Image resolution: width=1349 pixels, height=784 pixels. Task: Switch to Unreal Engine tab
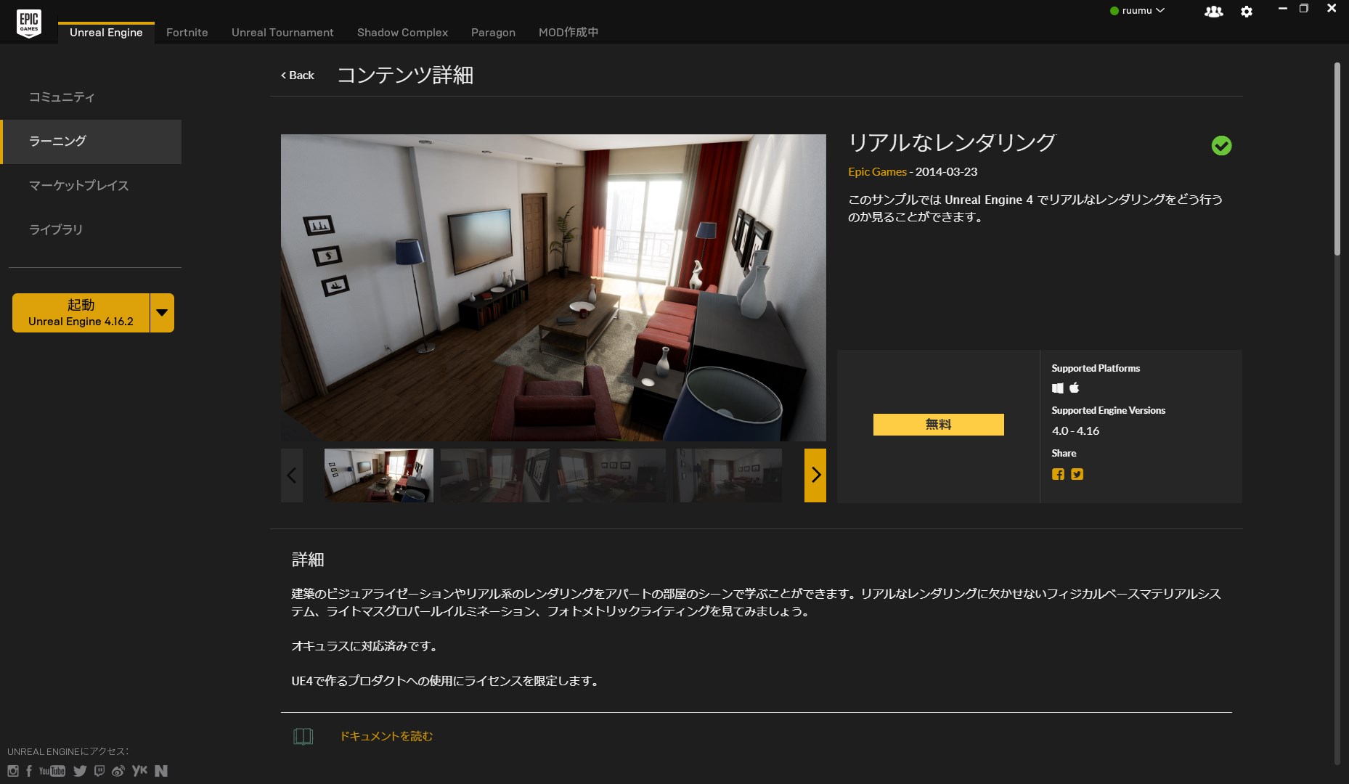pos(106,33)
